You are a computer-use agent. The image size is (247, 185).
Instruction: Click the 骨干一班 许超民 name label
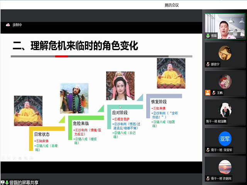pyautogui.click(x=221, y=178)
